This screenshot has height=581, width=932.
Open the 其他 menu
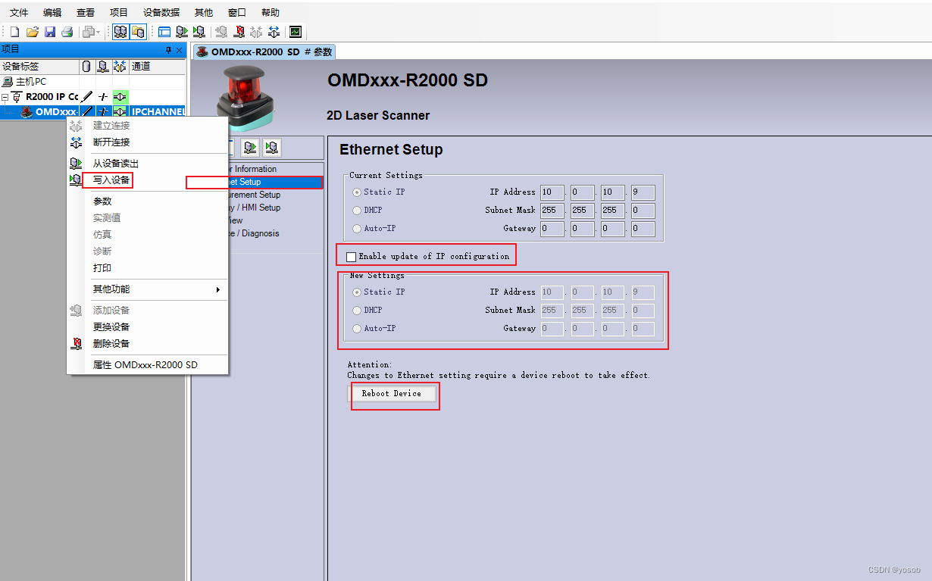coord(204,12)
